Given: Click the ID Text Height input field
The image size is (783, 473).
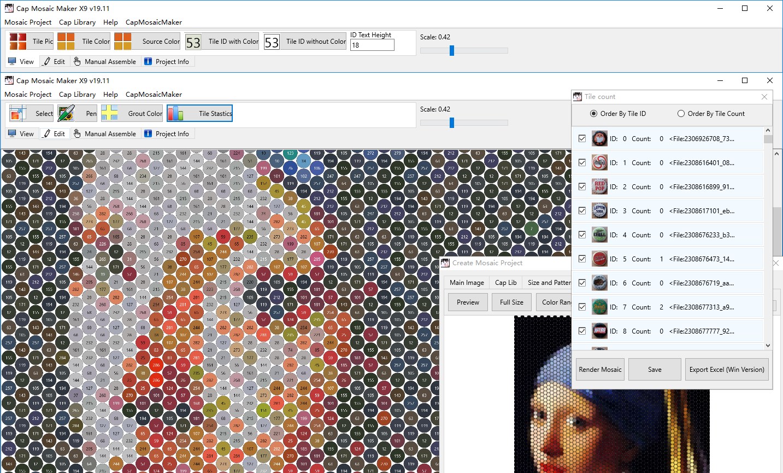Looking at the screenshot, I should pos(372,45).
